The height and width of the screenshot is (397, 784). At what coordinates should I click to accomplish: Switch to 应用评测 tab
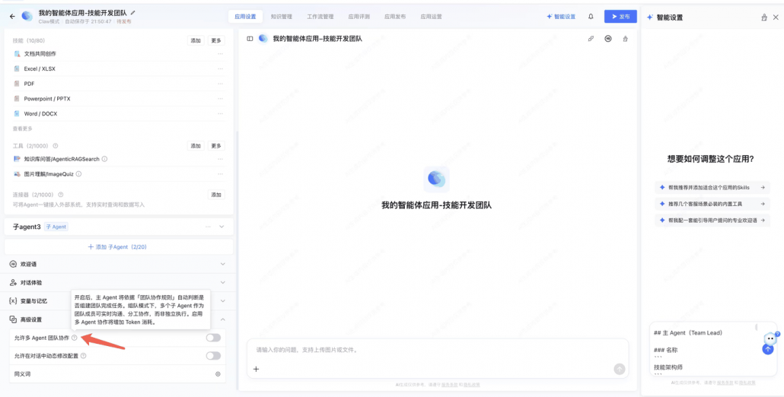click(x=359, y=17)
